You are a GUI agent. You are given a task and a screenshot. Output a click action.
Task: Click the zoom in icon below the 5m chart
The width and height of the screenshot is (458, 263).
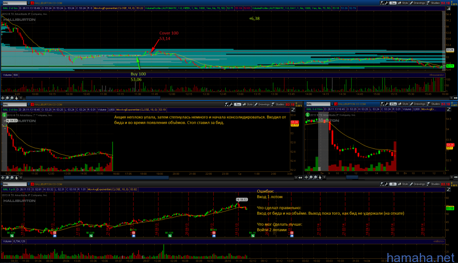pos(7,178)
